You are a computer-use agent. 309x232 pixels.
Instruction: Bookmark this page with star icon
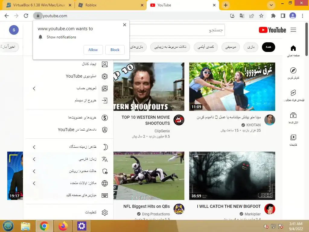click(x=261, y=16)
